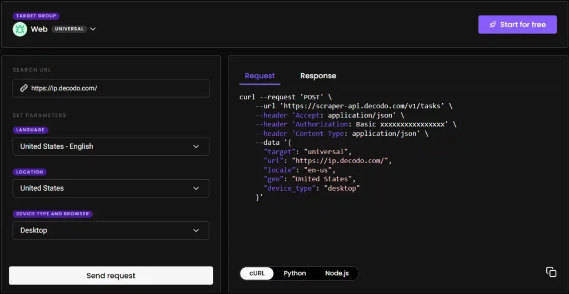
Task: Click the "geo": "United States" code line
Action: click(x=310, y=179)
